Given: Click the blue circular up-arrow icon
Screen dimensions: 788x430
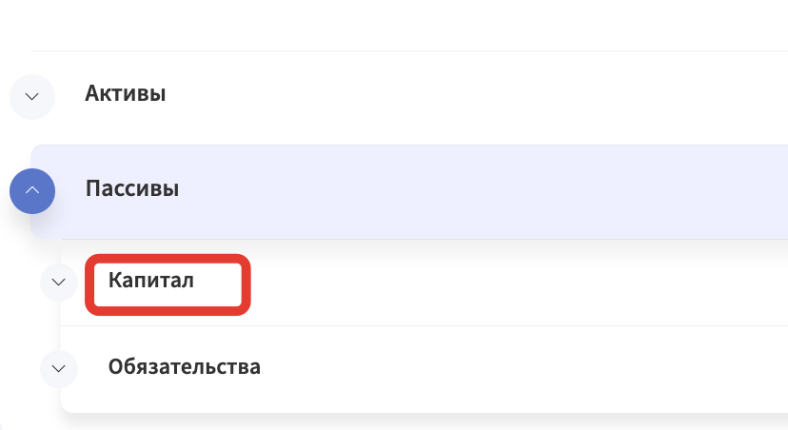Looking at the screenshot, I should 32,191.
